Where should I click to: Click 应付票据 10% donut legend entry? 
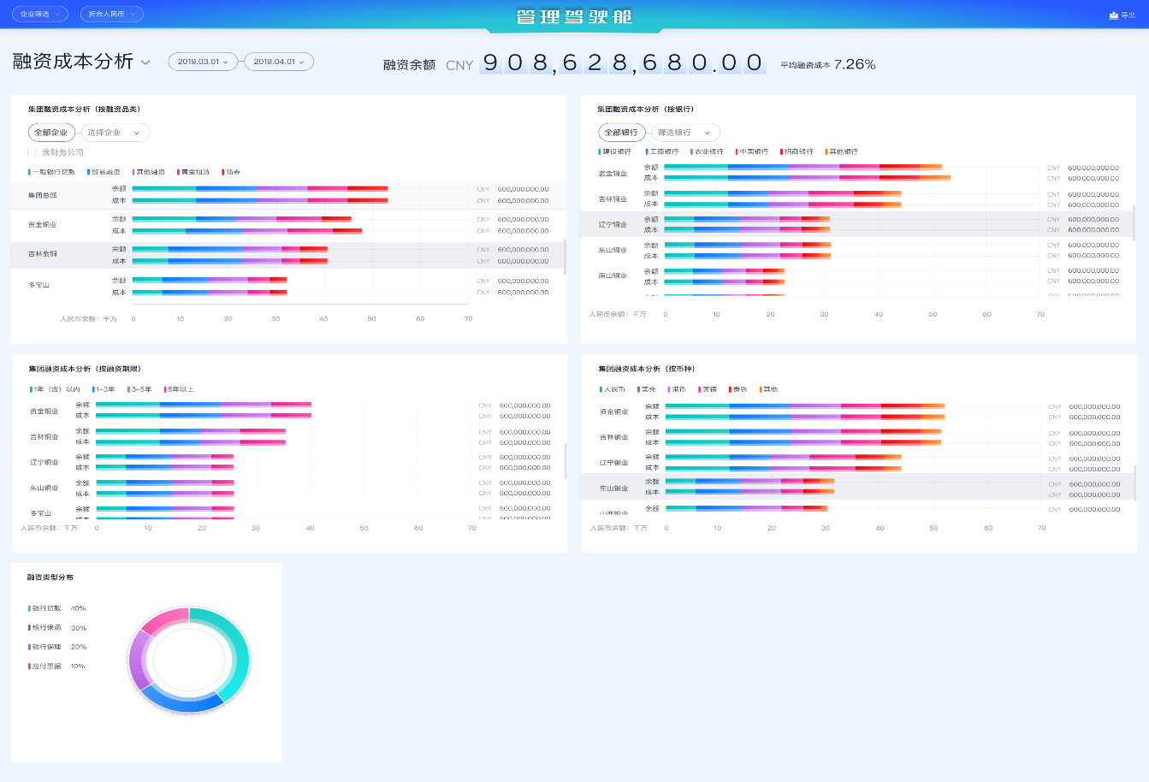[56, 666]
